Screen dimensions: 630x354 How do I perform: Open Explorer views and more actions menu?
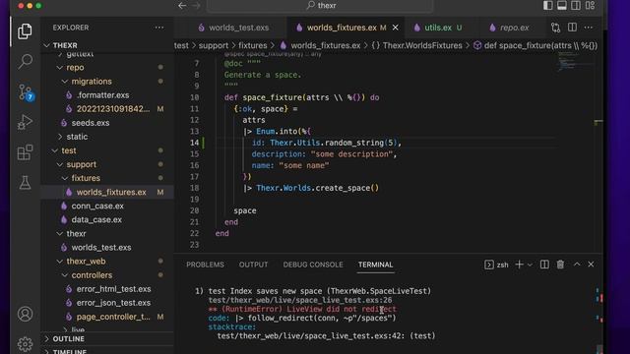(x=159, y=28)
